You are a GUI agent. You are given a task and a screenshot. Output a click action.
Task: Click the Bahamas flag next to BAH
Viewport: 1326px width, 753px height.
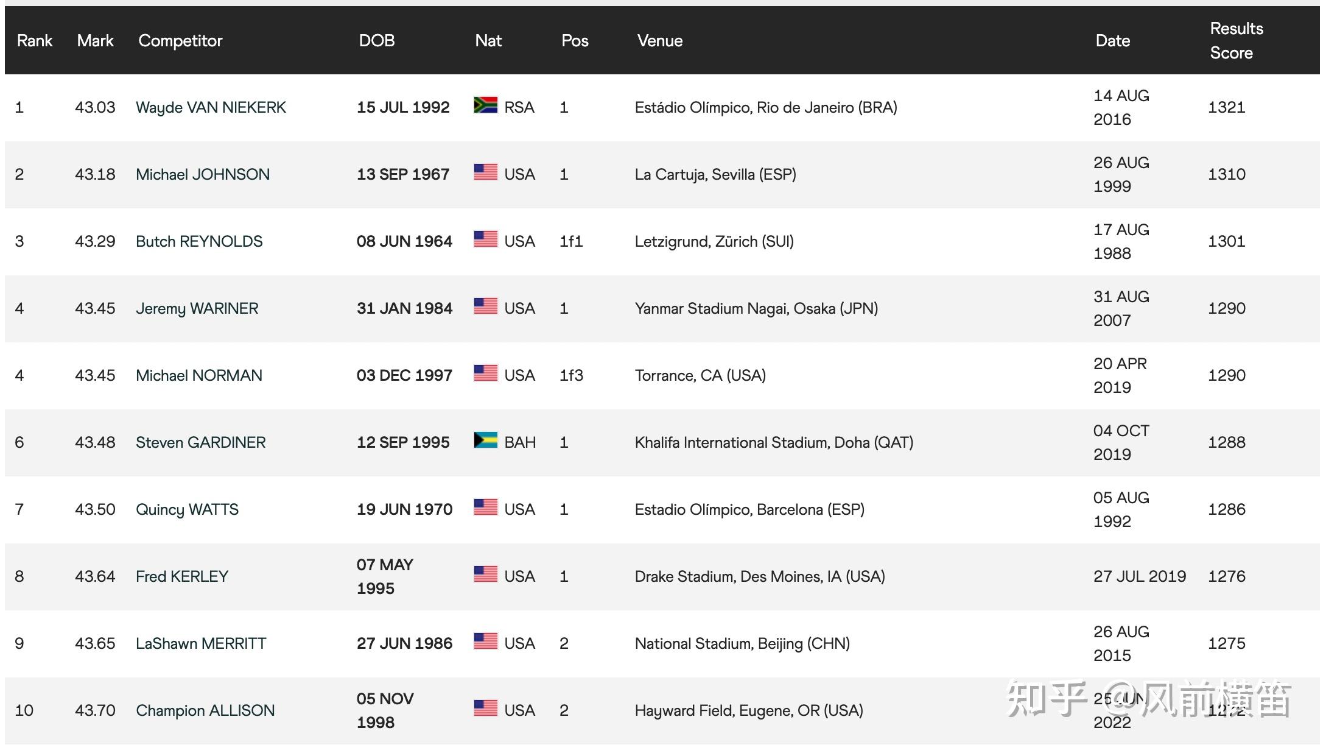485,440
